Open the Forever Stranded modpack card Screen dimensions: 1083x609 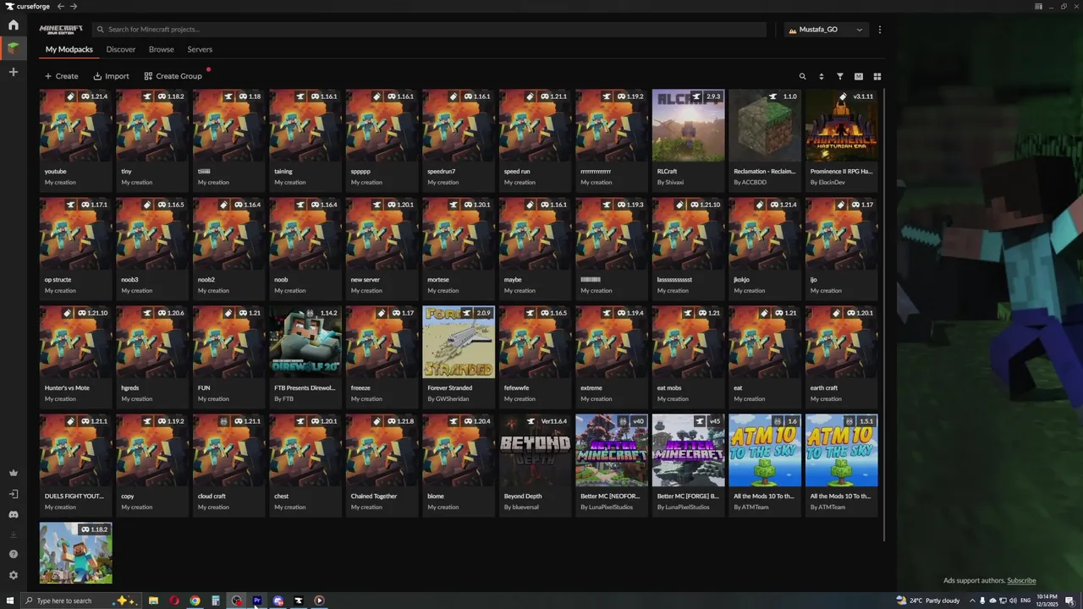tap(459, 355)
